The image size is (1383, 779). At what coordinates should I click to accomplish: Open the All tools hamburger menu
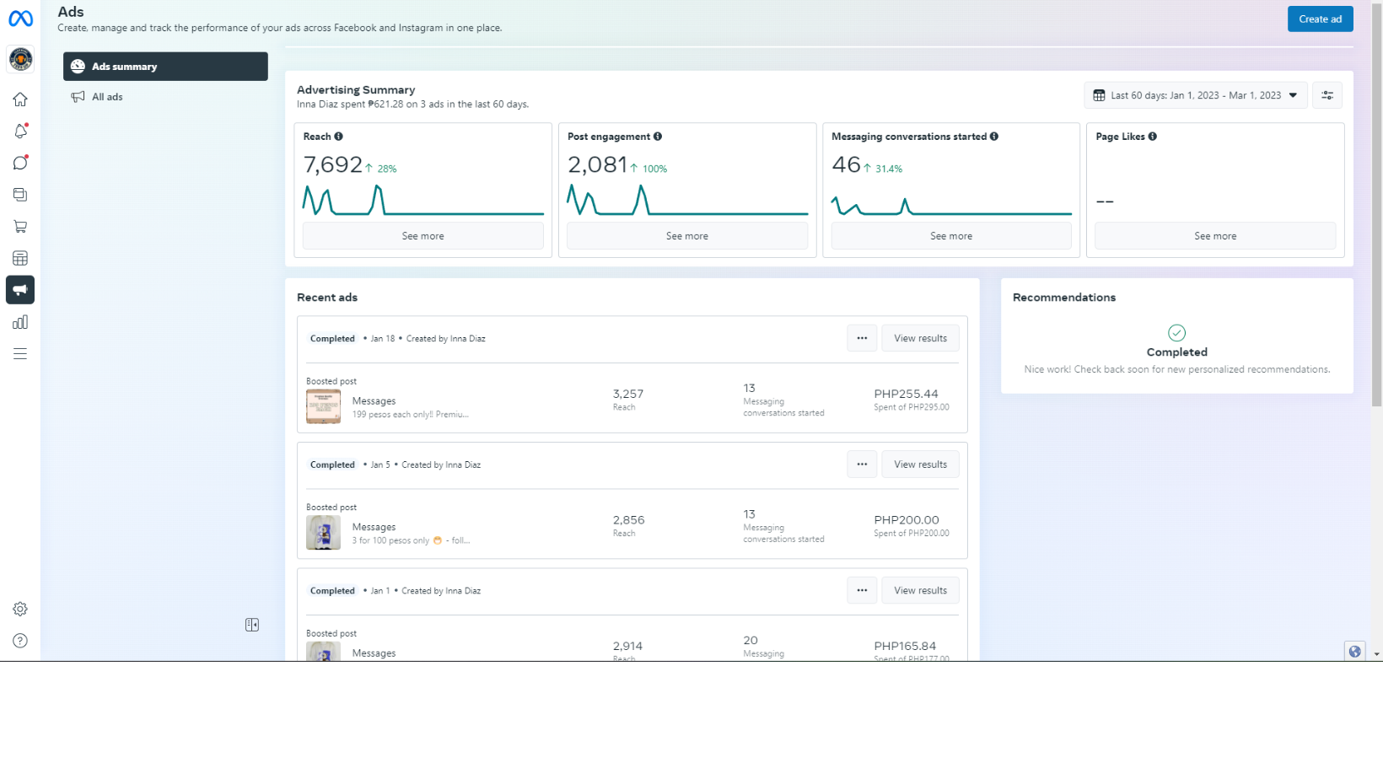pos(20,354)
